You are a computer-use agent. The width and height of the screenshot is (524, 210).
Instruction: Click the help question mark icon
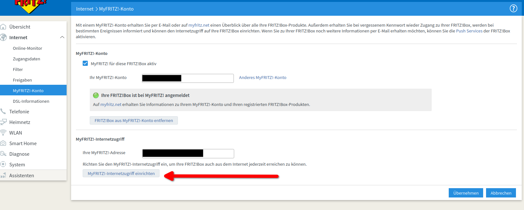tap(513, 9)
